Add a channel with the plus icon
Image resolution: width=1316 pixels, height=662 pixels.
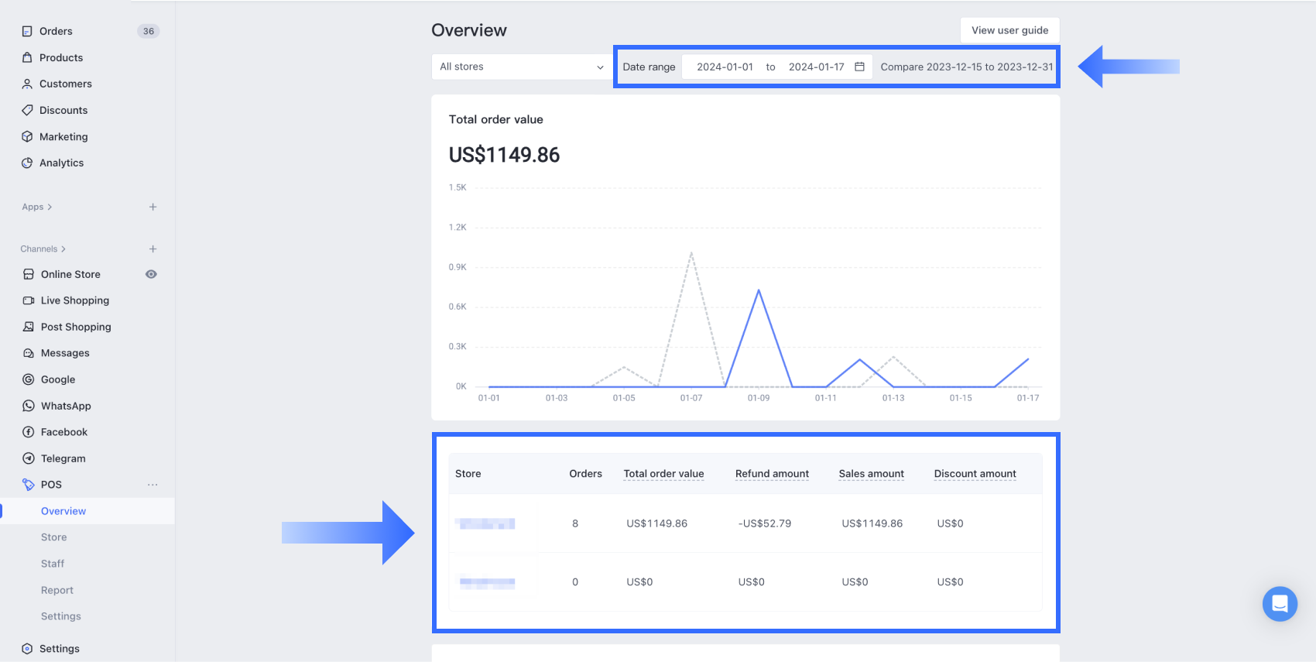(x=153, y=249)
